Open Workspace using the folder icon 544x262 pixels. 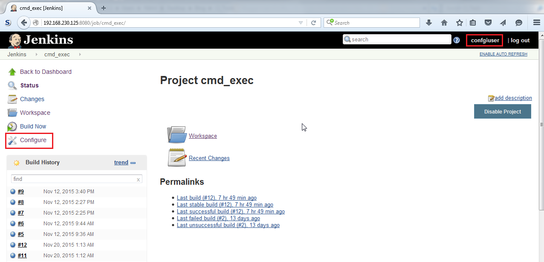click(x=176, y=134)
